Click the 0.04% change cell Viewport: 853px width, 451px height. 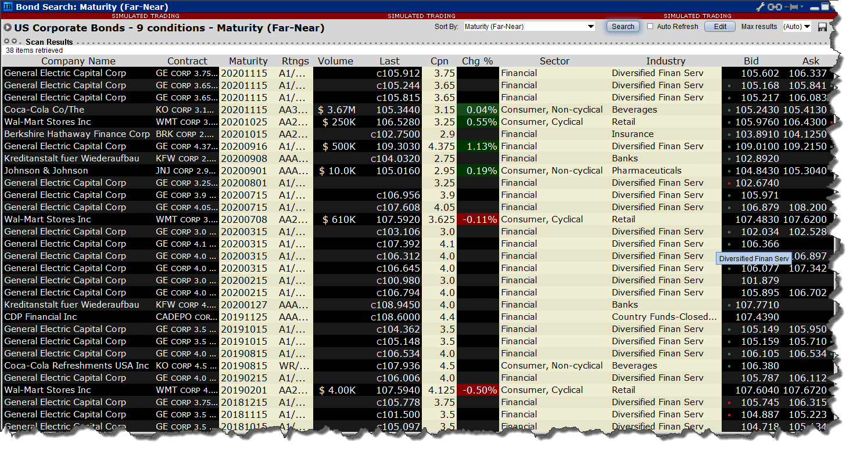478,110
